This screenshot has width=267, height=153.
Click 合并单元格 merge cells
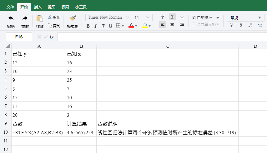point(204,24)
